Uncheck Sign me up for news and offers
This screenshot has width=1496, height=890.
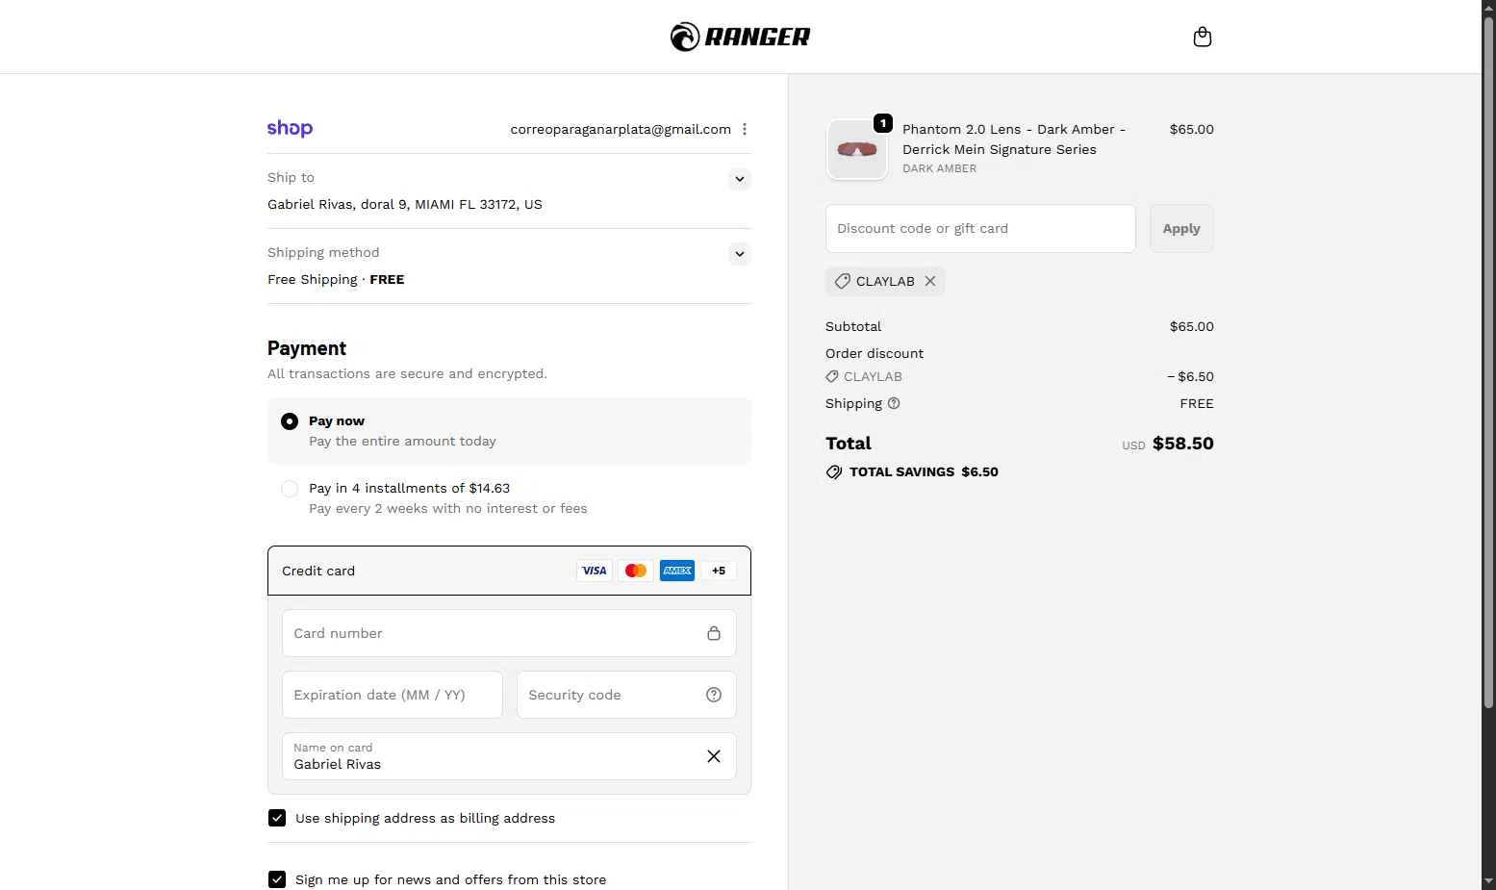click(x=277, y=879)
